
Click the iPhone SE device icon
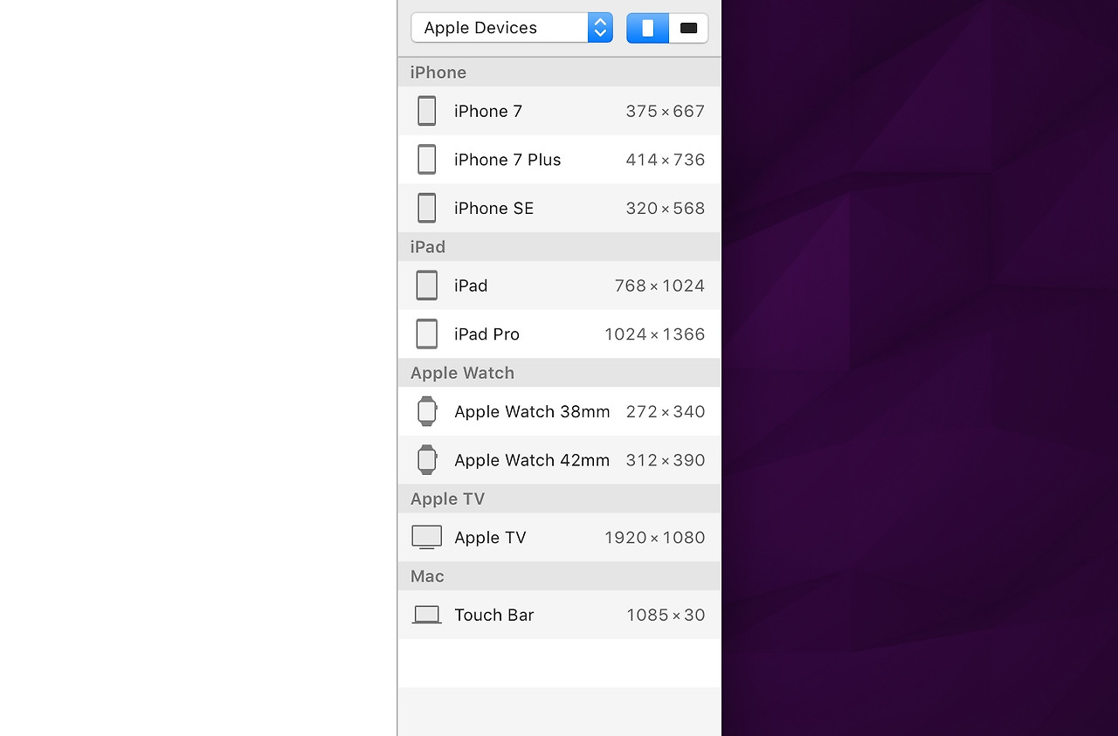426,208
